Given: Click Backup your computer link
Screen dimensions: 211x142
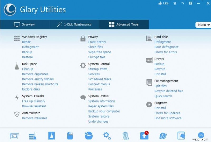Looking at the screenshot, I should tap(104, 111).
